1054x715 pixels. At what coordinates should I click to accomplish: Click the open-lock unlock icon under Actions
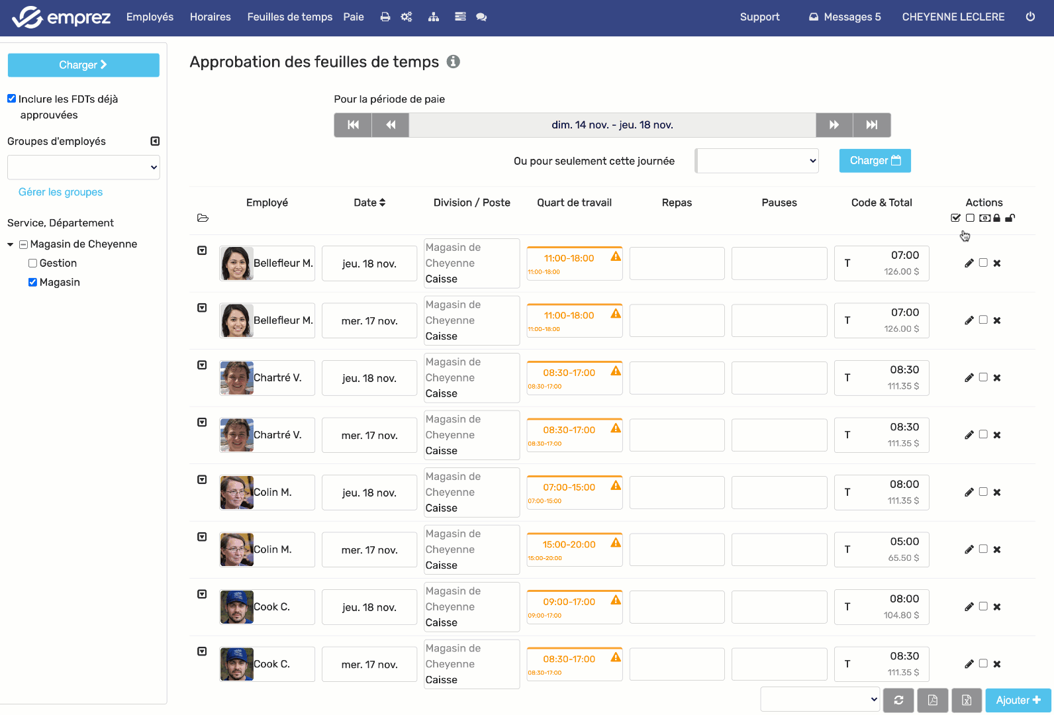point(1010,218)
